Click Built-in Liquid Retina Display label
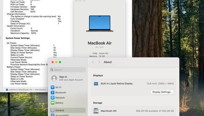The height and width of the screenshot is (116, 204). pos(117,84)
